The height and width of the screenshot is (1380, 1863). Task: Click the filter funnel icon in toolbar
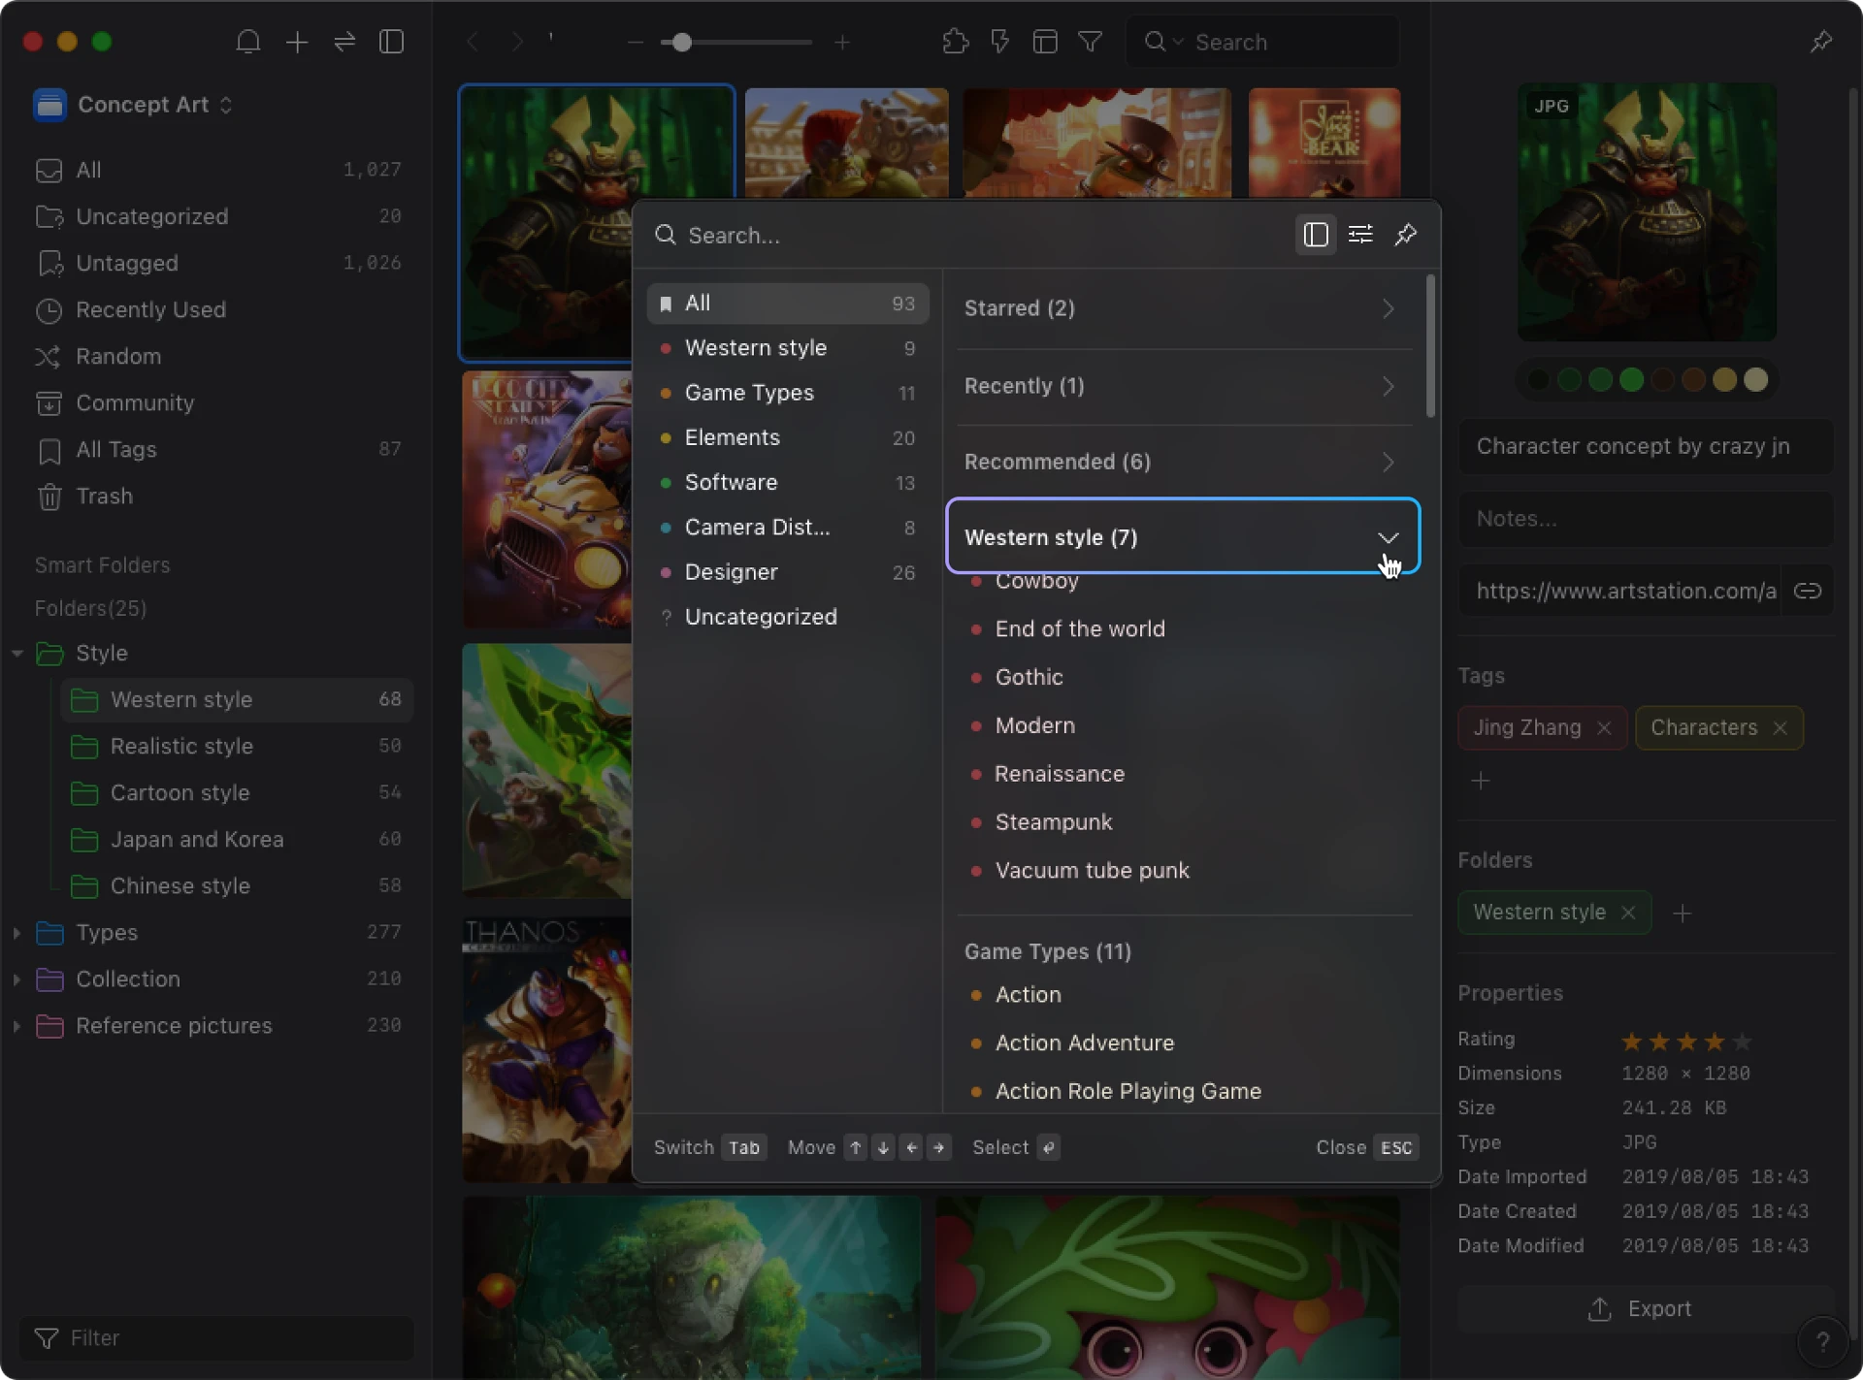pos(1090,42)
